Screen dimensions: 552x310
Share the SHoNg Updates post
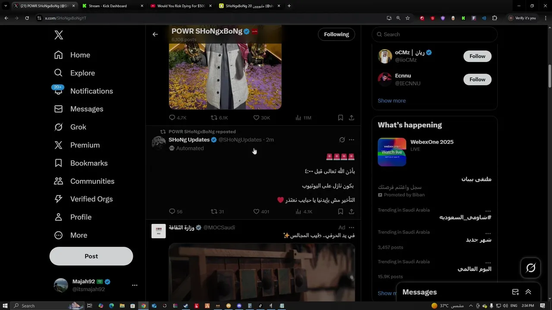(x=351, y=211)
